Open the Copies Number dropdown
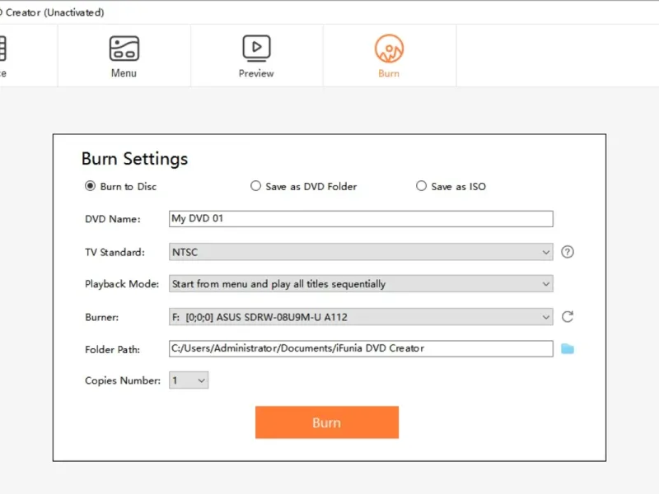The height and width of the screenshot is (494, 659). point(189,380)
